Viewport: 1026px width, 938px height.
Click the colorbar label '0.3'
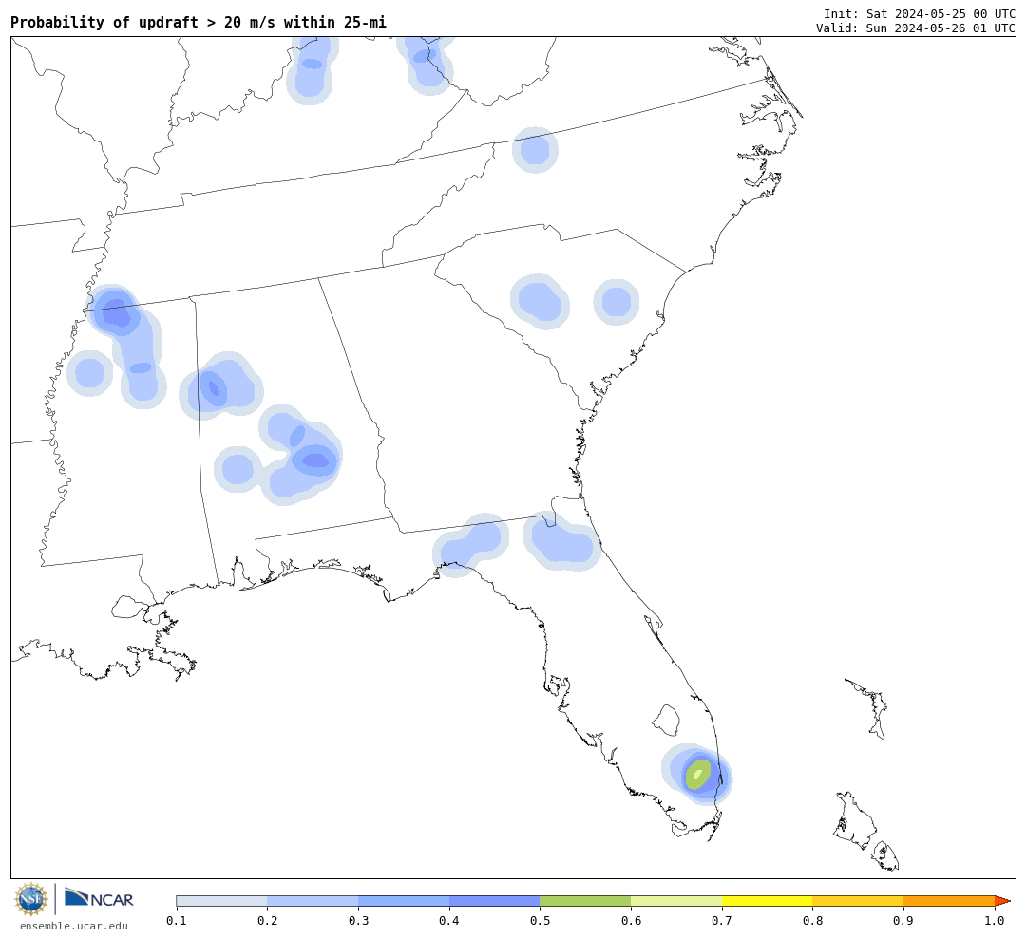[358, 921]
